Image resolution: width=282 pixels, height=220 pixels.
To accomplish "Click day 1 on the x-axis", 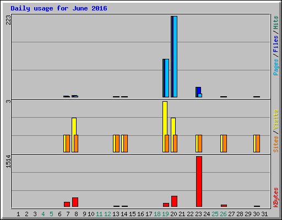I will pyautogui.click(x=18, y=214).
